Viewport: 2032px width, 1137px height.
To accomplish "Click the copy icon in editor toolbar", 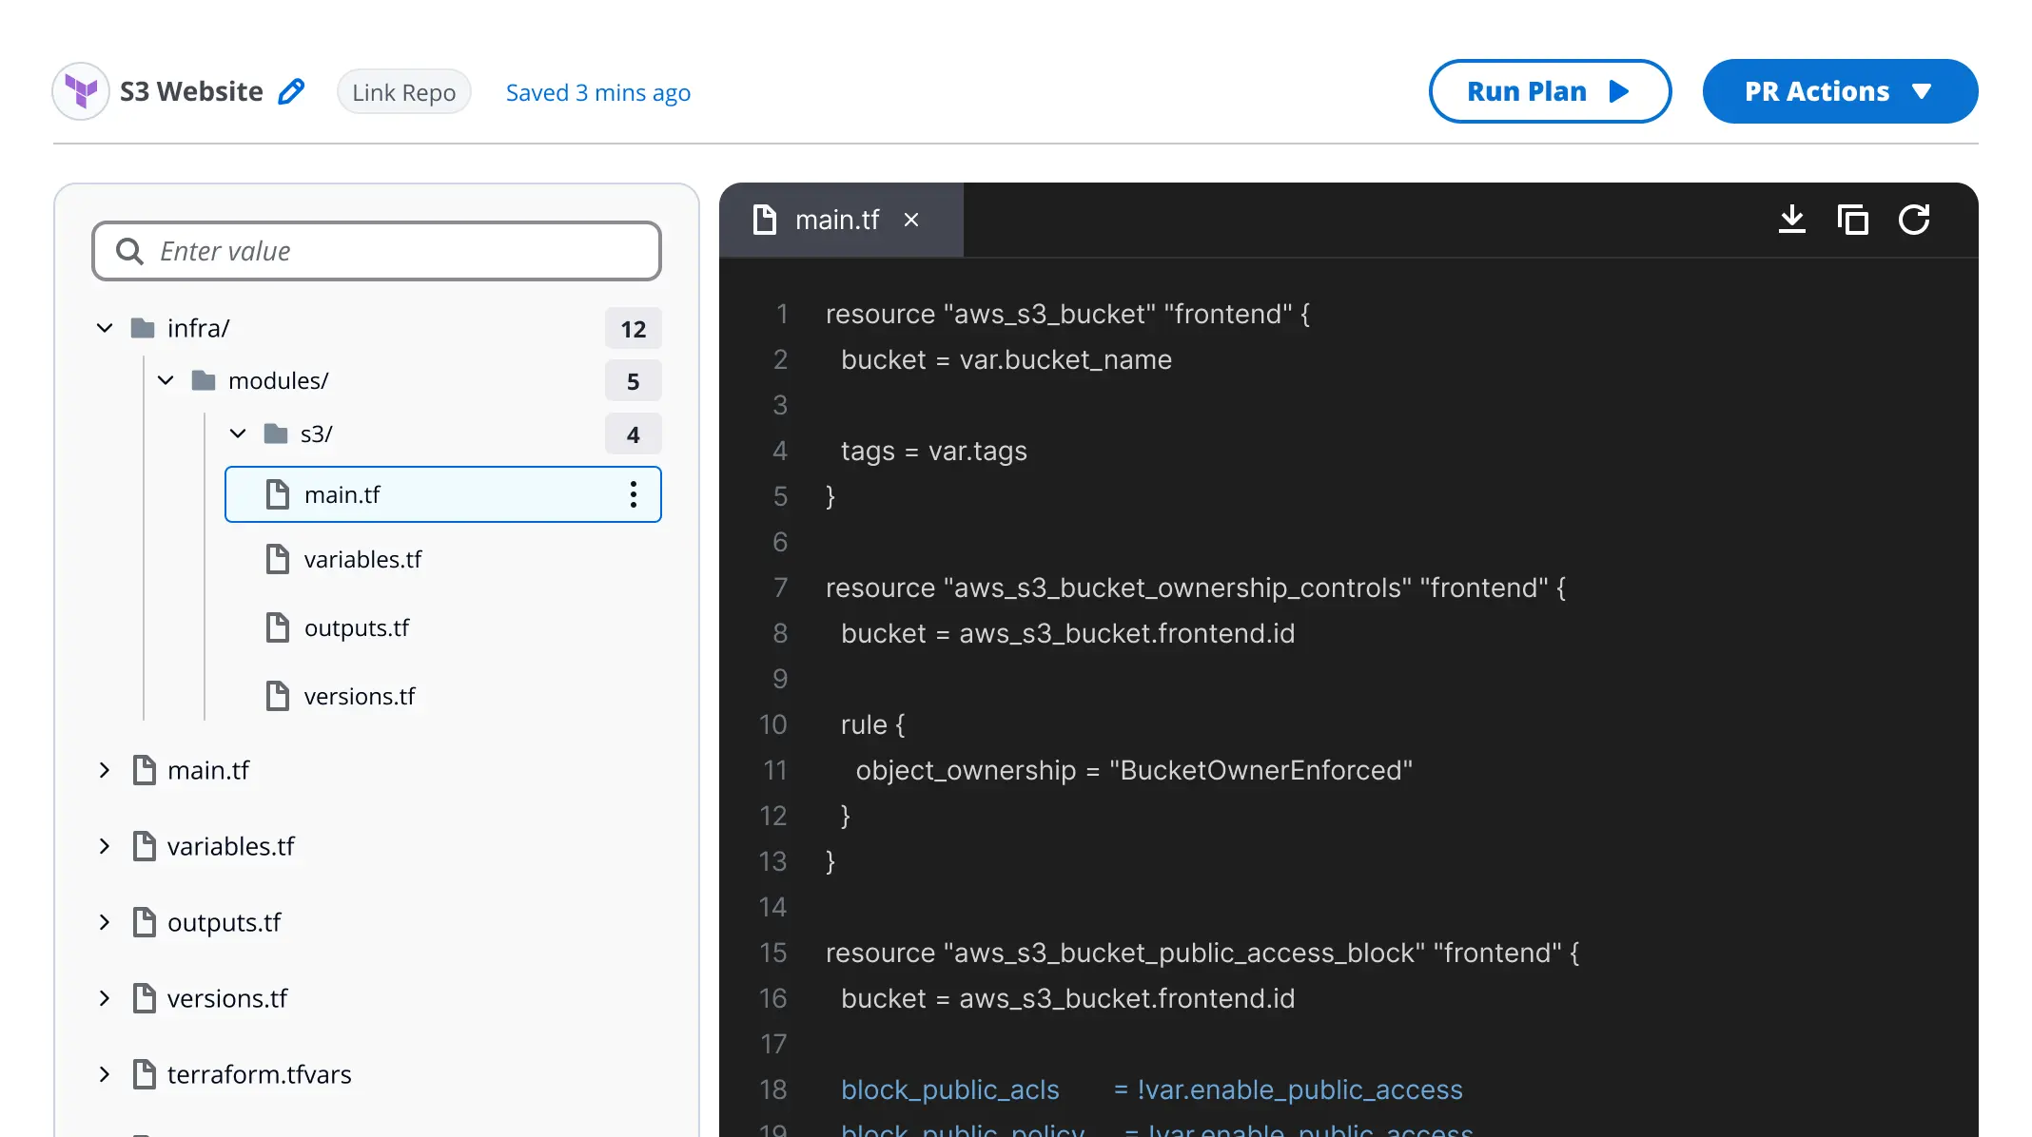I will [1852, 220].
